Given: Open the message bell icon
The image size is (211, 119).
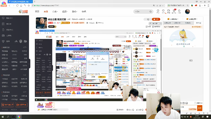Looking at the screenshot, I should tap(179, 11).
